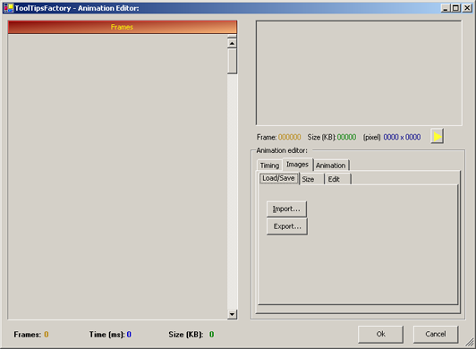This screenshot has height=349, width=476.
Task: Switch to the Timing tab
Action: point(269,166)
